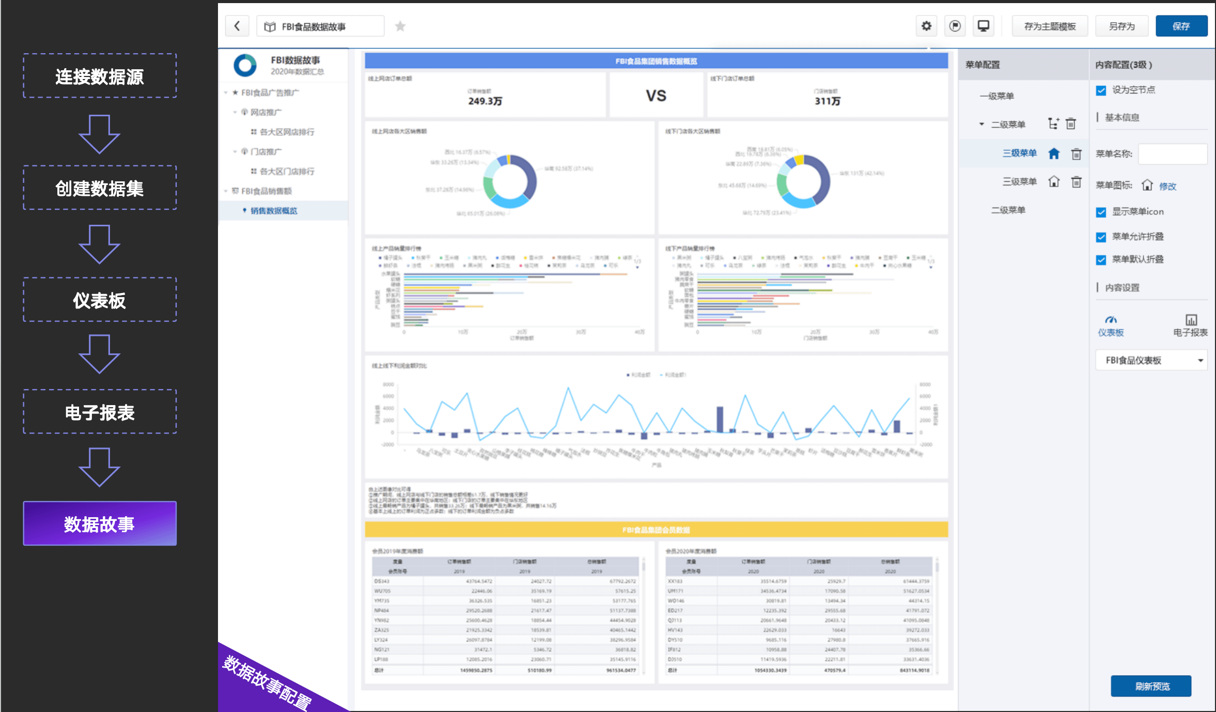1216x712 pixels.
Task: Collapse the FBI食品广告推广 tree node
Action: 226,93
